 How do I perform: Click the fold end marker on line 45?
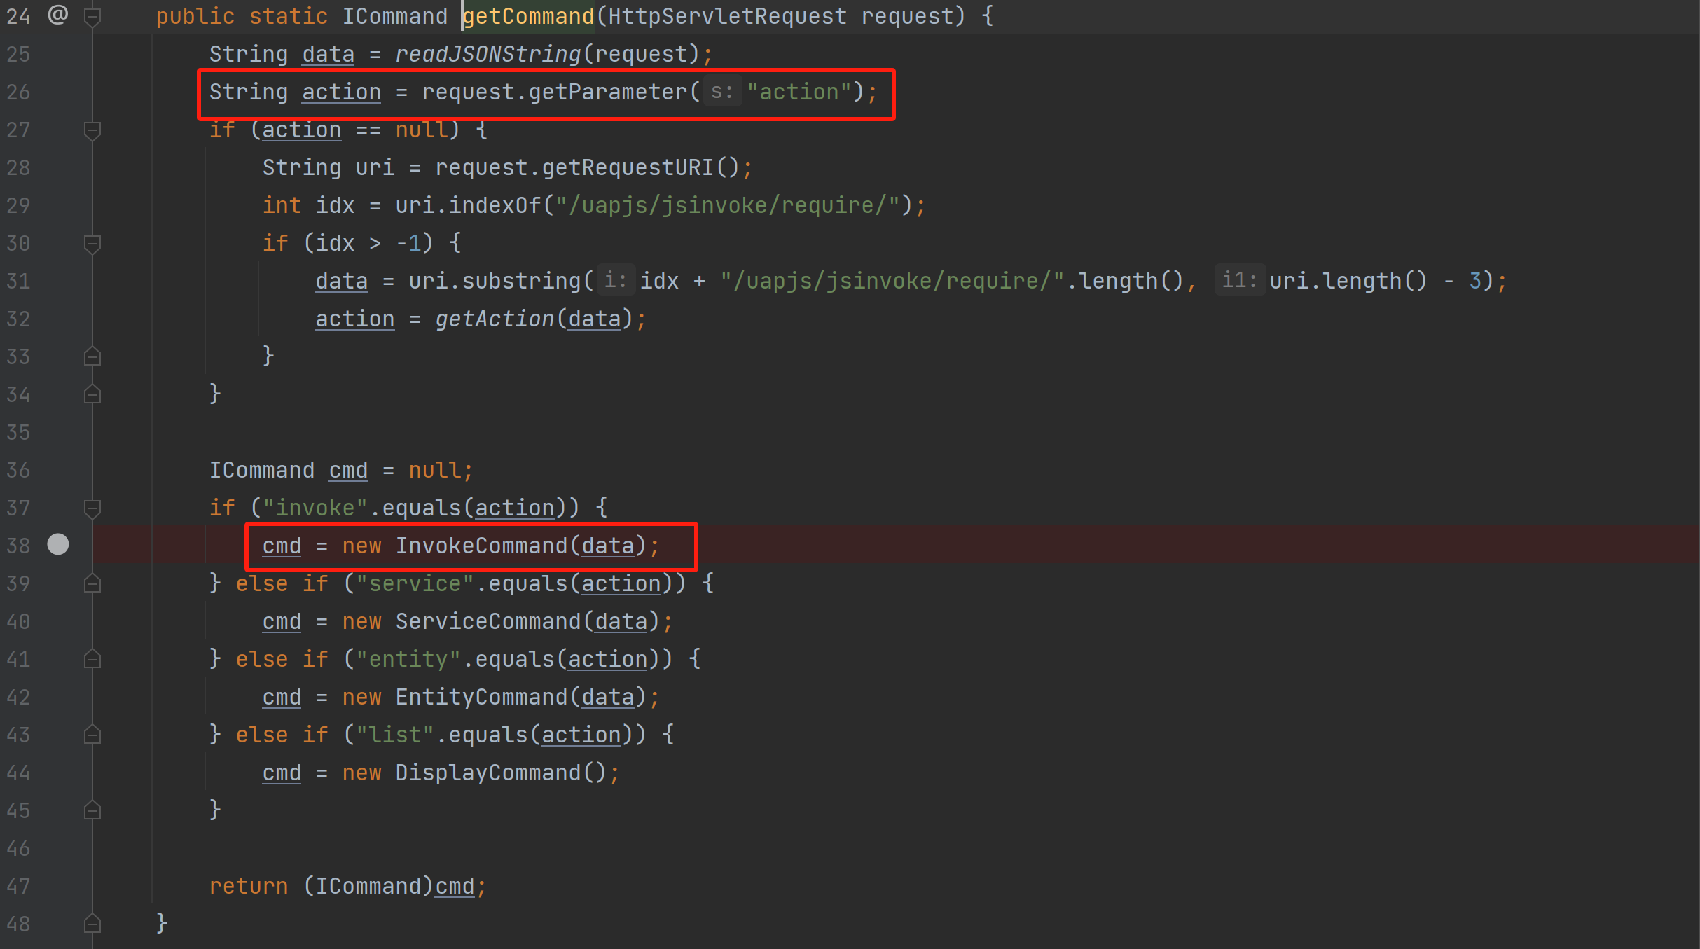[92, 810]
